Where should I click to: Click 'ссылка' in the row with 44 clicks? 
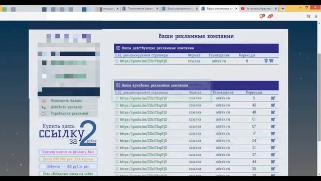click(195, 162)
